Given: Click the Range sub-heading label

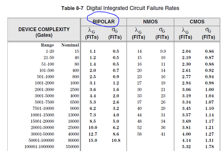Looking at the screenshot, I should 47,45.
